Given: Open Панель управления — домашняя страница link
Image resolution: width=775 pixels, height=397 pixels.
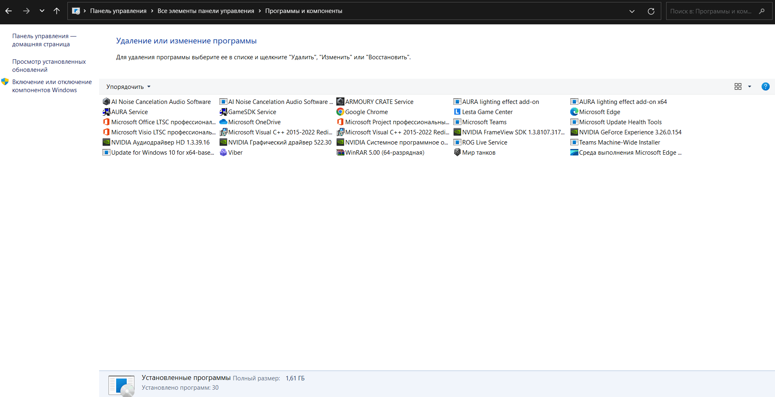Looking at the screenshot, I should pos(44,40).
